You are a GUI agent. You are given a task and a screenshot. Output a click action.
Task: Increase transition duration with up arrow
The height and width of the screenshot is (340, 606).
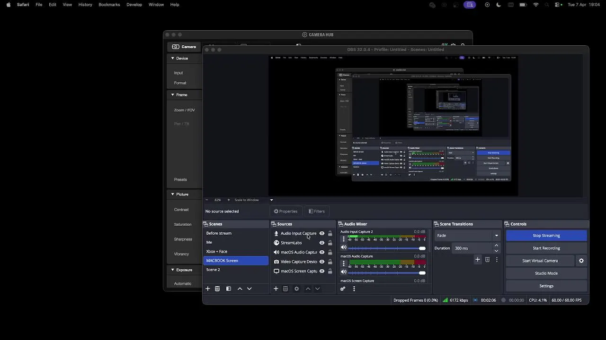click(496, 246)
